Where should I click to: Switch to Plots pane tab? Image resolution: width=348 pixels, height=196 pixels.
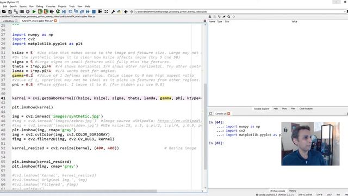click(x=284, y=109)
